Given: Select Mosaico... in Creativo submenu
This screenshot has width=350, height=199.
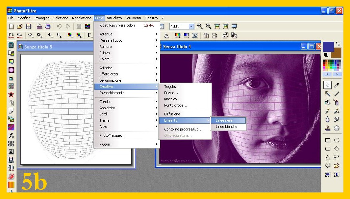Looking at the screenshot, I should tap(172, 99).
